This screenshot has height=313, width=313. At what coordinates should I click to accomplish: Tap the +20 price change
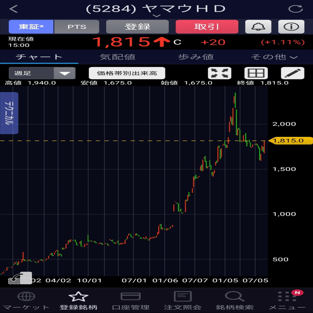click(213, 42)
